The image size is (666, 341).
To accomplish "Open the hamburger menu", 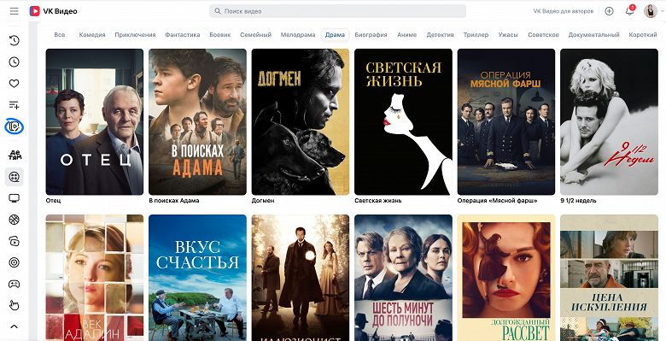I will tap(14, 11).
